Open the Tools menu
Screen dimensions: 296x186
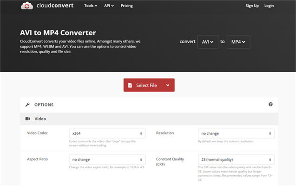[91, 6]
